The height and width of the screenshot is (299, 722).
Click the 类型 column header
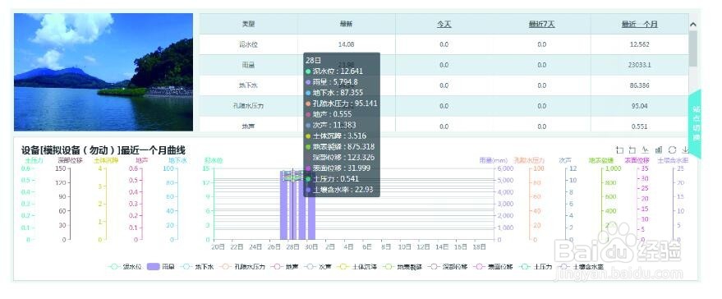(249, 24)
